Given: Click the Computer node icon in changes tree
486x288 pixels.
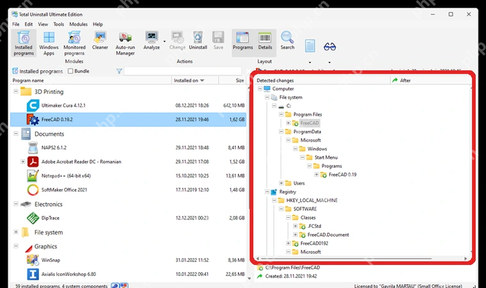Looking at the screenshot, I should 267,89.
